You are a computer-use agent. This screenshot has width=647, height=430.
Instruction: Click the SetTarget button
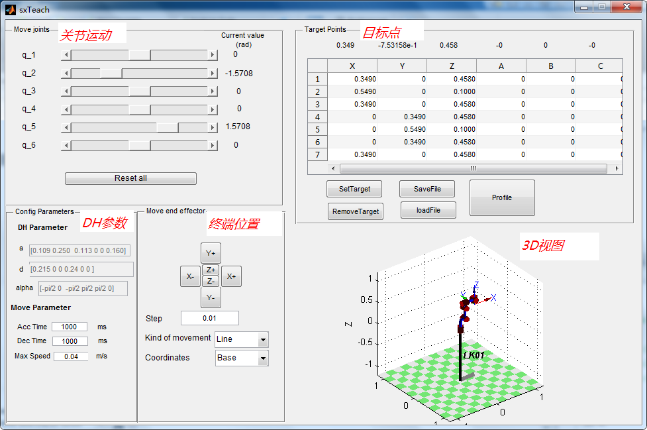pyautogui.click(x=354, y=189)
